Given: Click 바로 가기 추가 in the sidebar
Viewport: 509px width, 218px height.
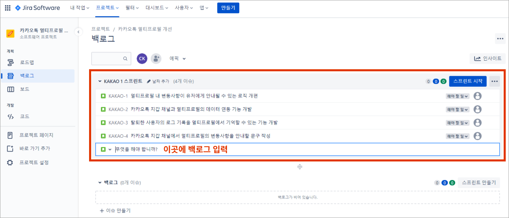Looking at the screenshot, I should pyautogui.click(x=37, y=148).
